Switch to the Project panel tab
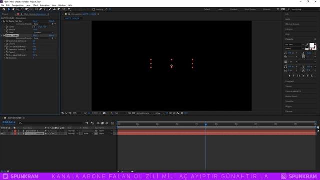The height and width of the screenshot is (180, 320). (x=5, y=14)
